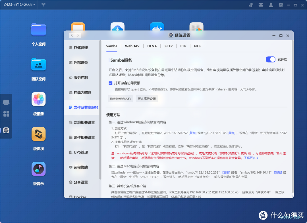Close the 系统设置 window
This screenshot has width=307, height=223.
tap(288, 35)
